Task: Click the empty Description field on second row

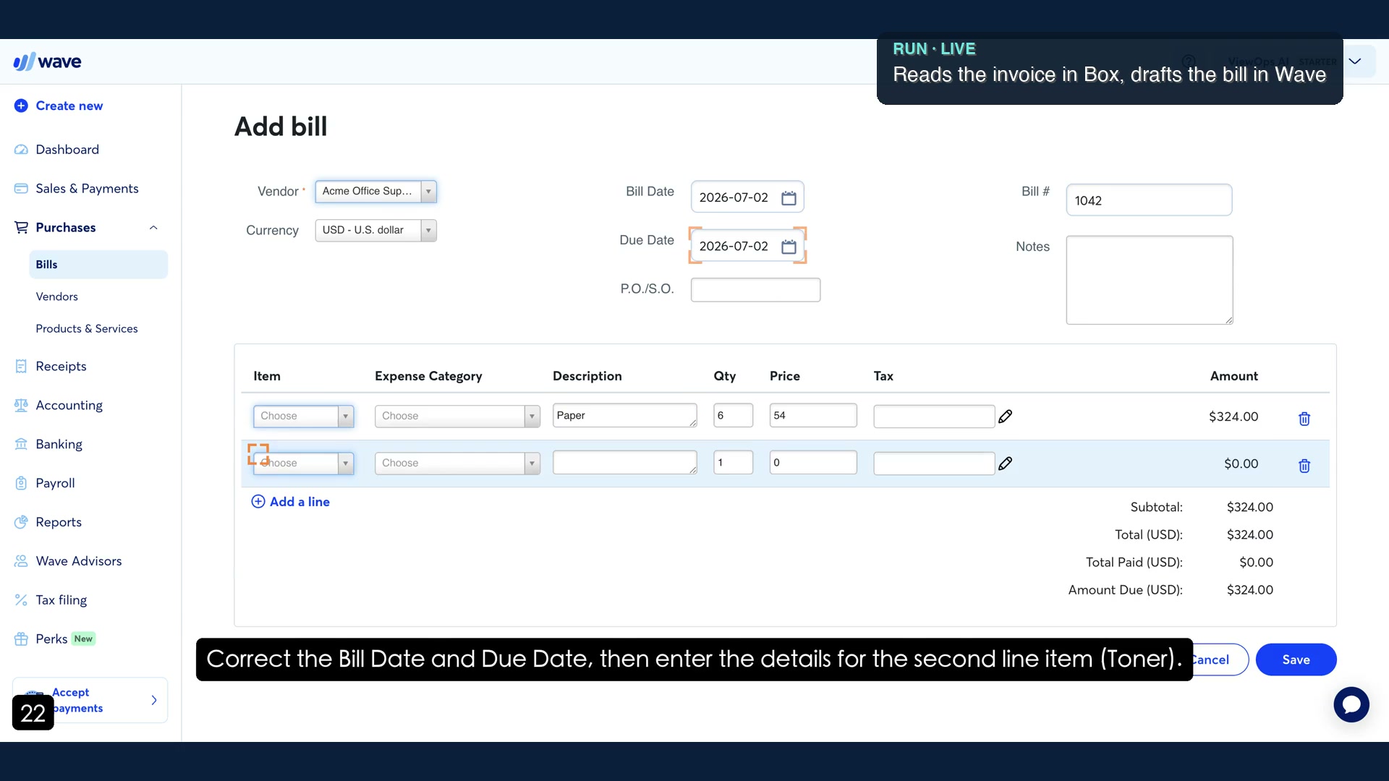Action: point(624,463)
